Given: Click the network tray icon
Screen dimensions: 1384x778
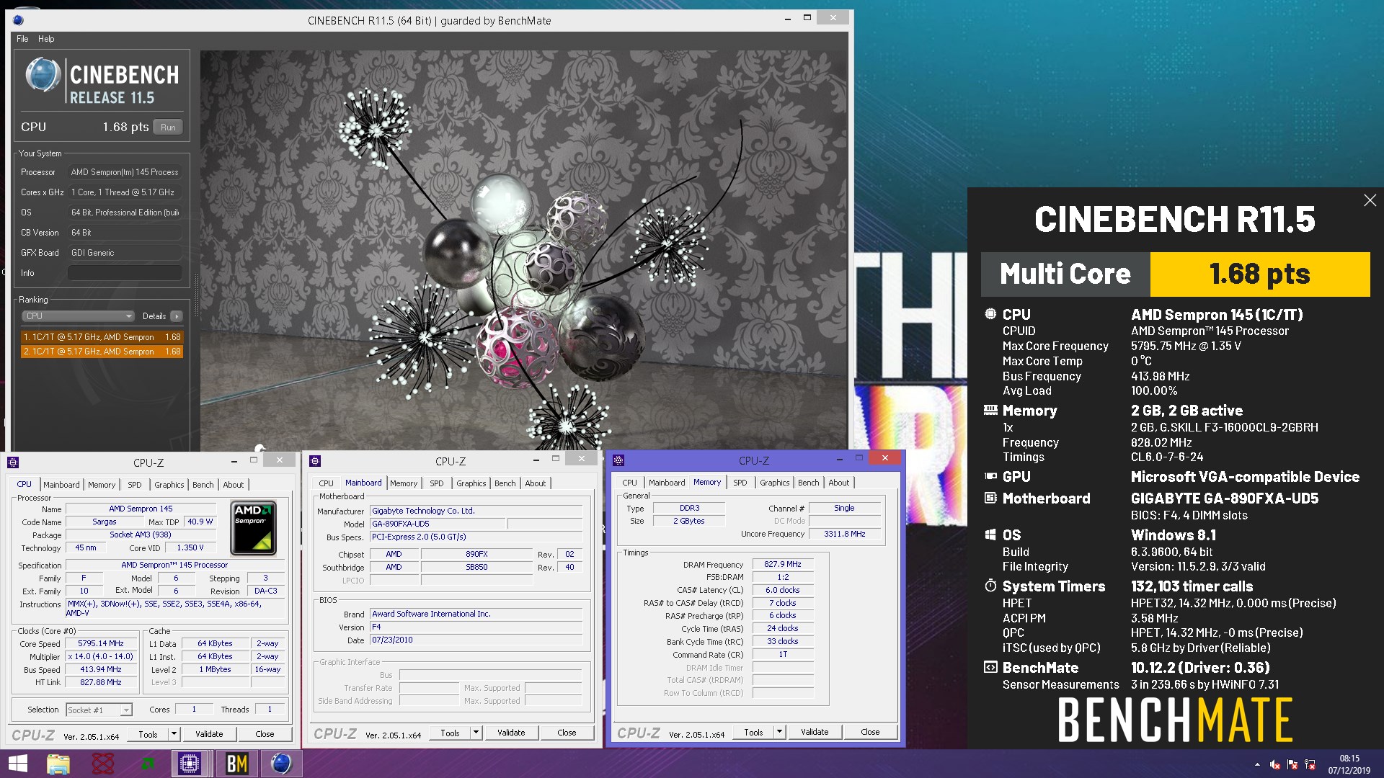Looking at the screenshot, I should (x=1310, y=764).
